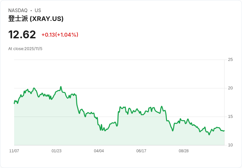Screen dimensions: 242x168
Task: Click the dot separator between NASDAQ and US
Action: tap(31, 10)
